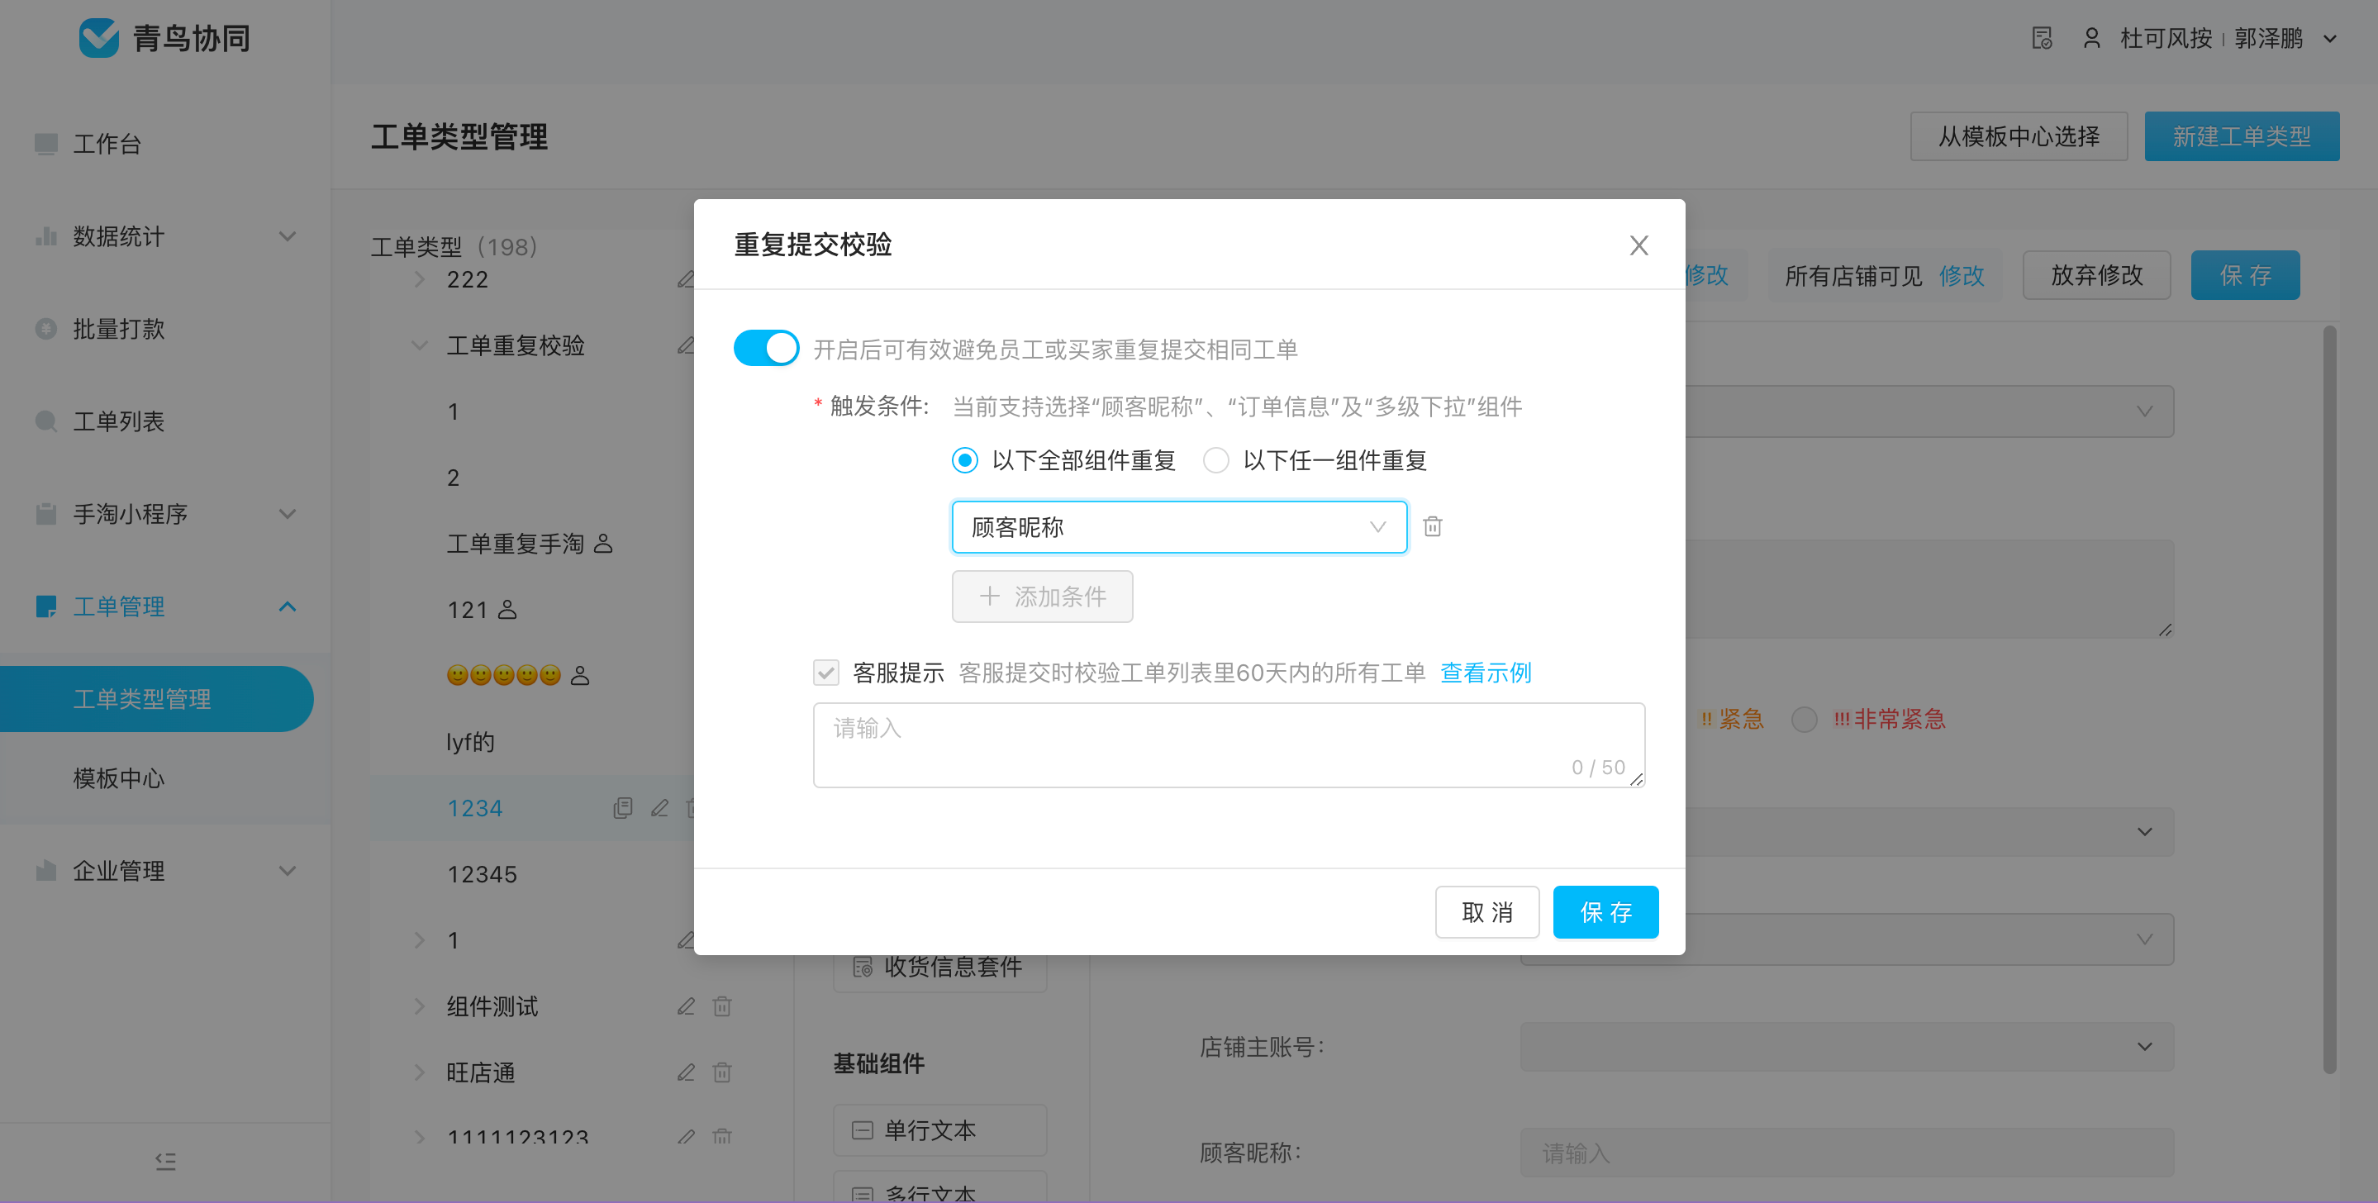This screenshot has height=1203, width=2378.
Task: Click the page-level 保存 button
Action: point(2245,275)
